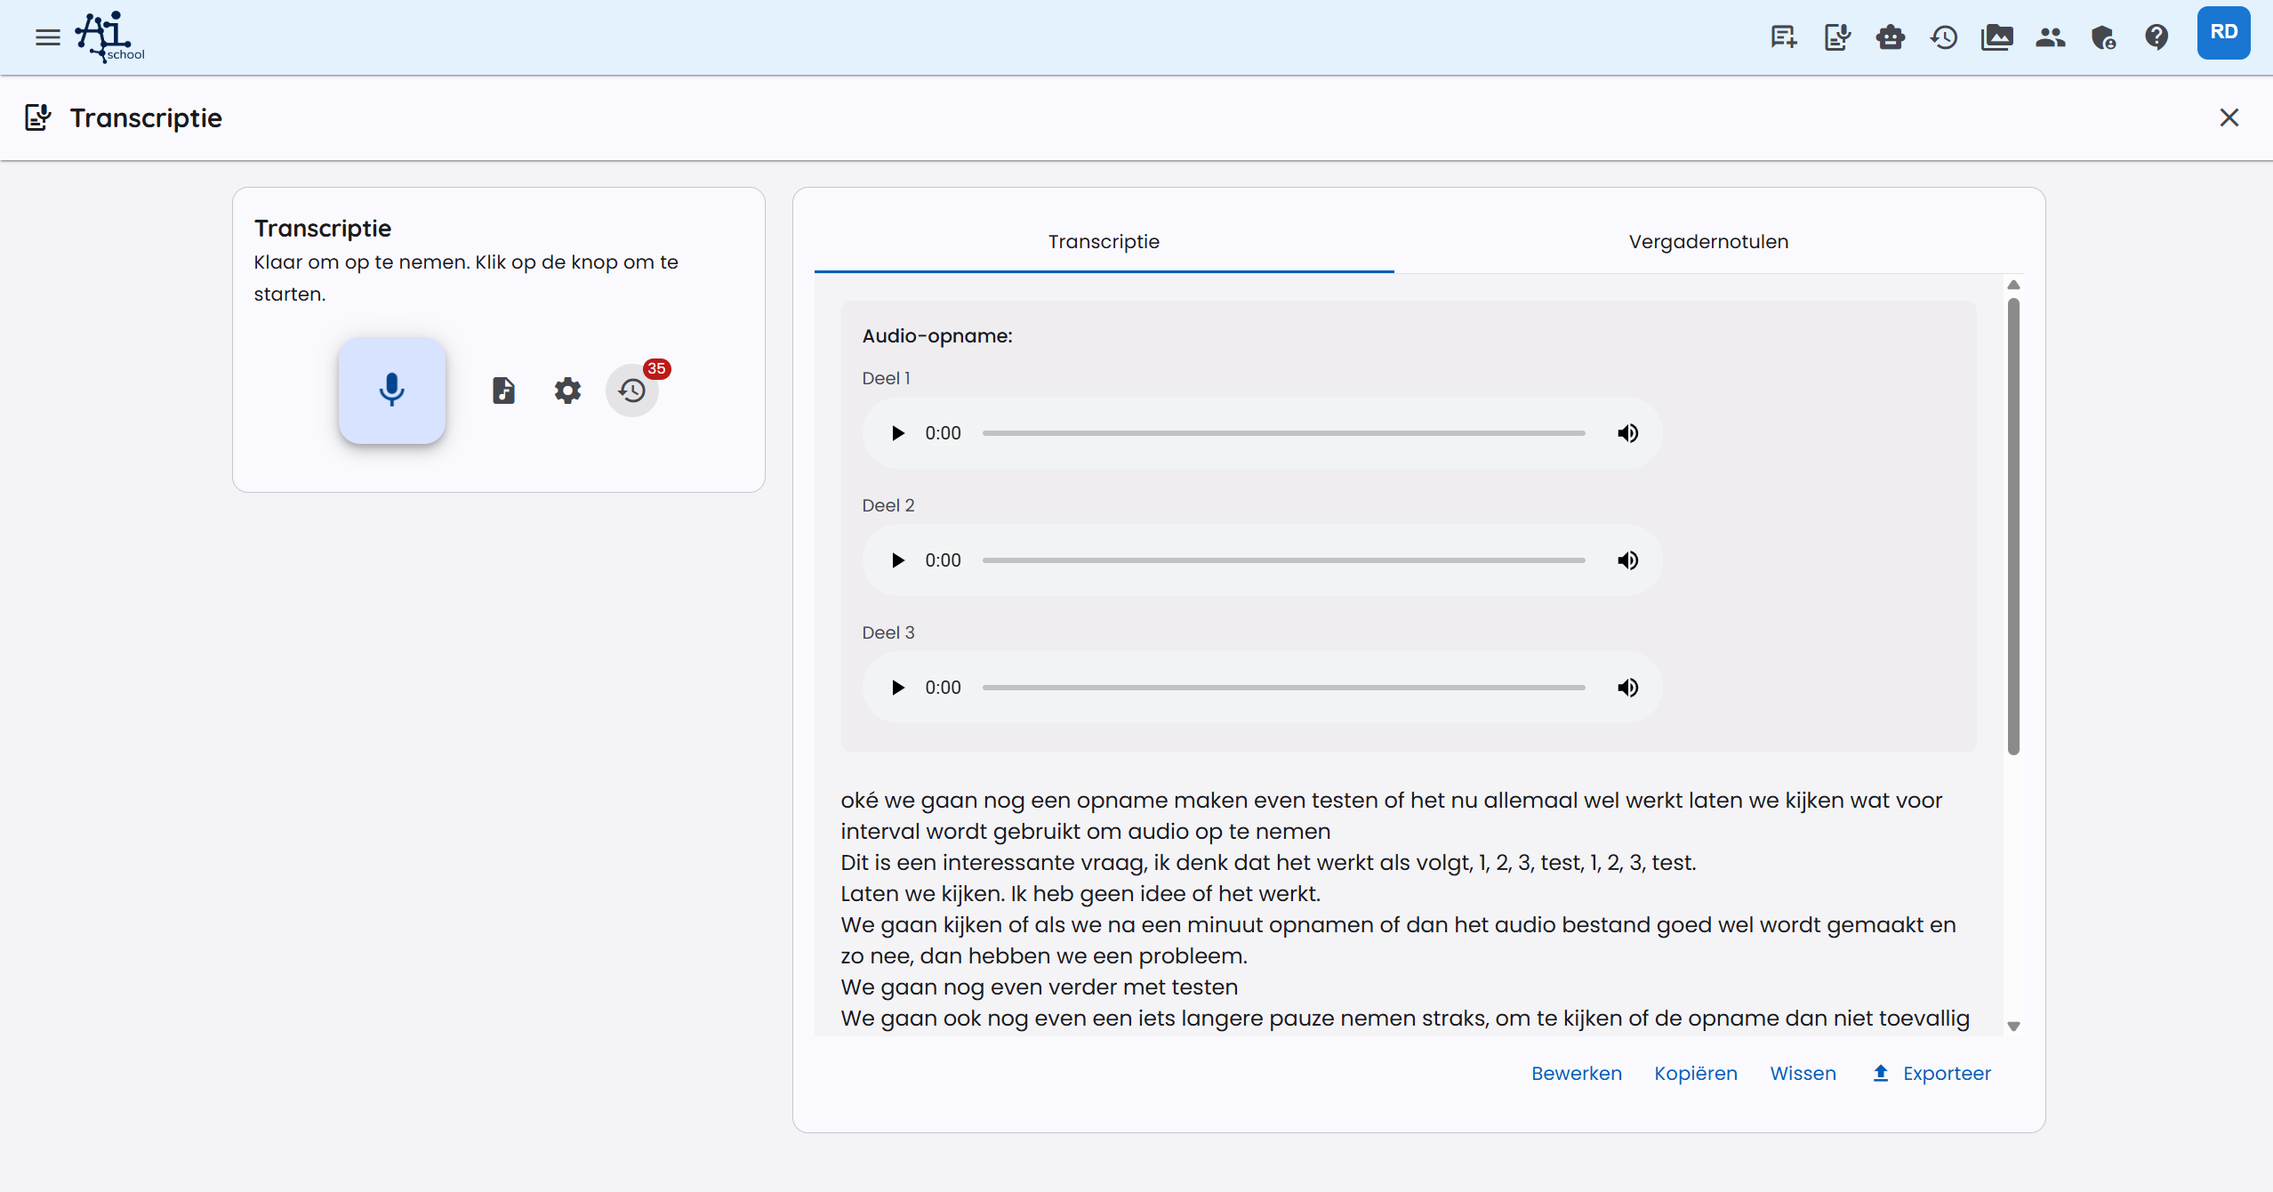Open recording history showing 35 items
Screen dimensions: 2273x1192
click(632, 390)
